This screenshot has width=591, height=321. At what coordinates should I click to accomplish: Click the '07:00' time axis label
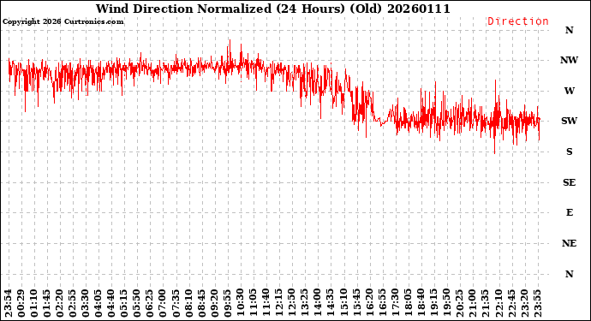(163, 303)
